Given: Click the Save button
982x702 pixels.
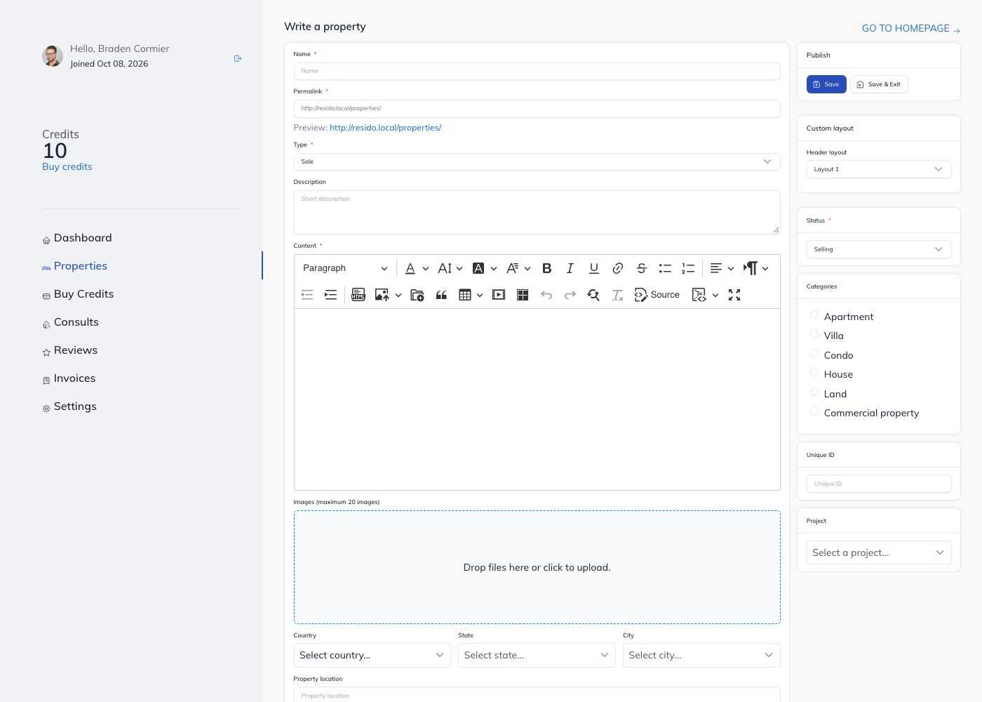Looking at the screenshot, I should click(x=826, y=84).
